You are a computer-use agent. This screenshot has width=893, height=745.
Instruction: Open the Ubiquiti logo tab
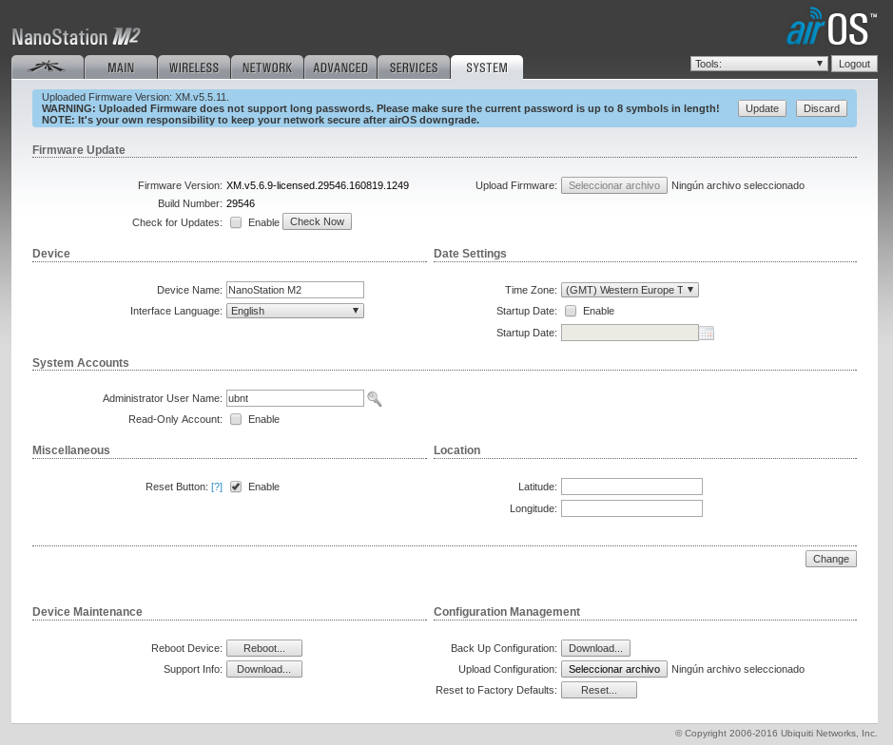47,67
